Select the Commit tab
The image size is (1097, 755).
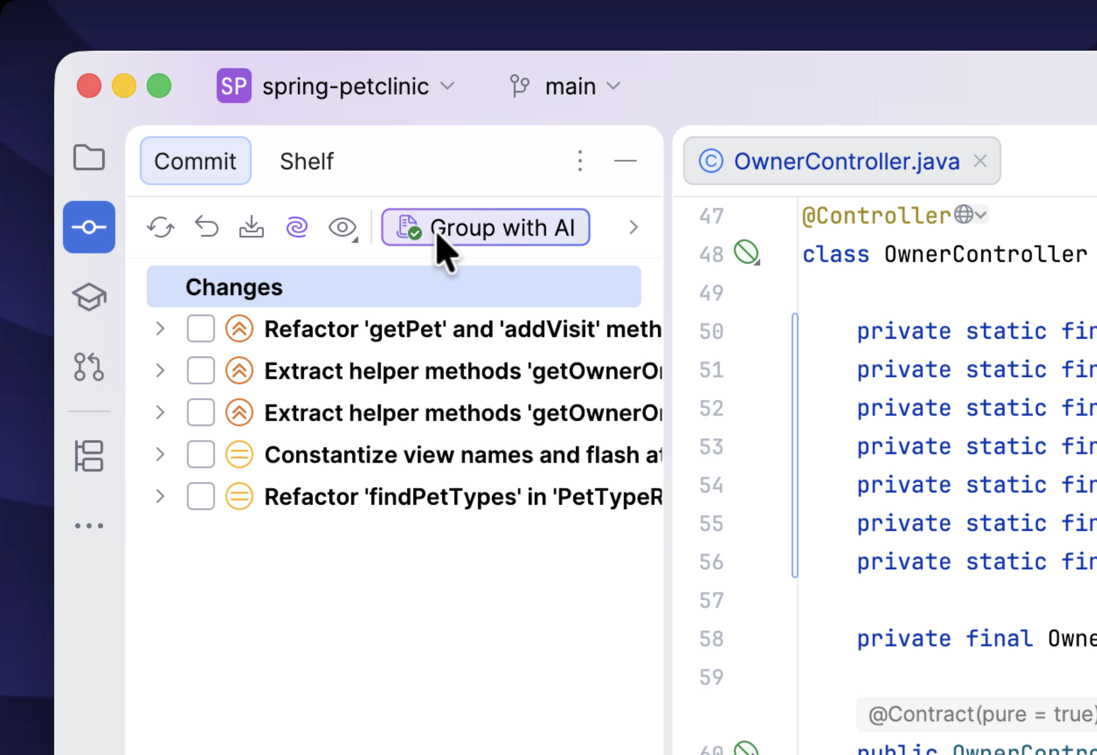195,161
